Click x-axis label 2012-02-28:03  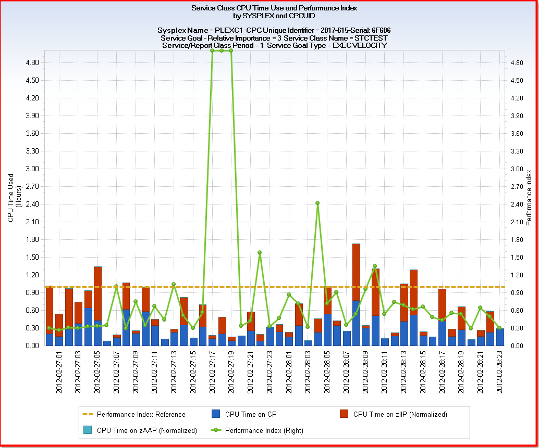point(308,372)
